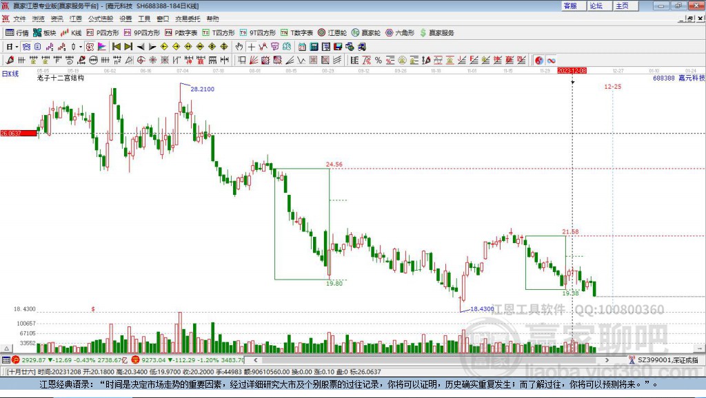Select the percent % retracement tool
This screenshot has height=398, width=706.
[379, 61]
